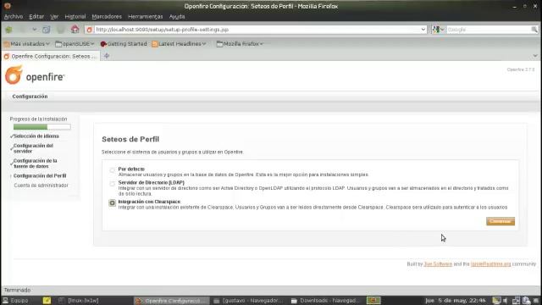Open the IgniteRealtime.org link
542x305 pixels.
point(490,263)
